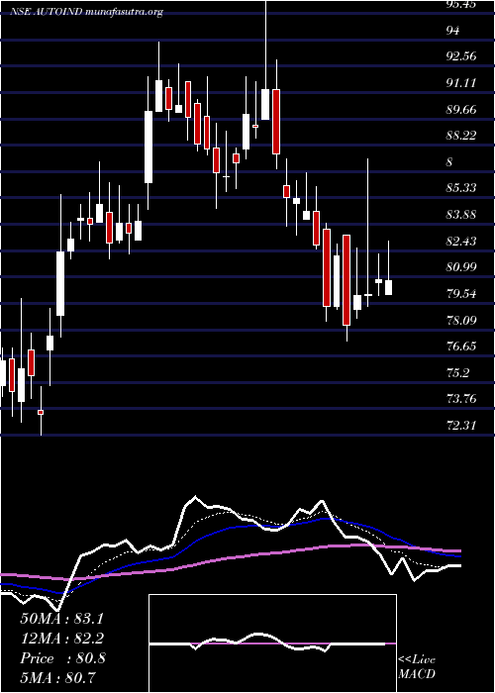Select the 94 price axis label
495x693 pixels.
(x=453, y=30)
